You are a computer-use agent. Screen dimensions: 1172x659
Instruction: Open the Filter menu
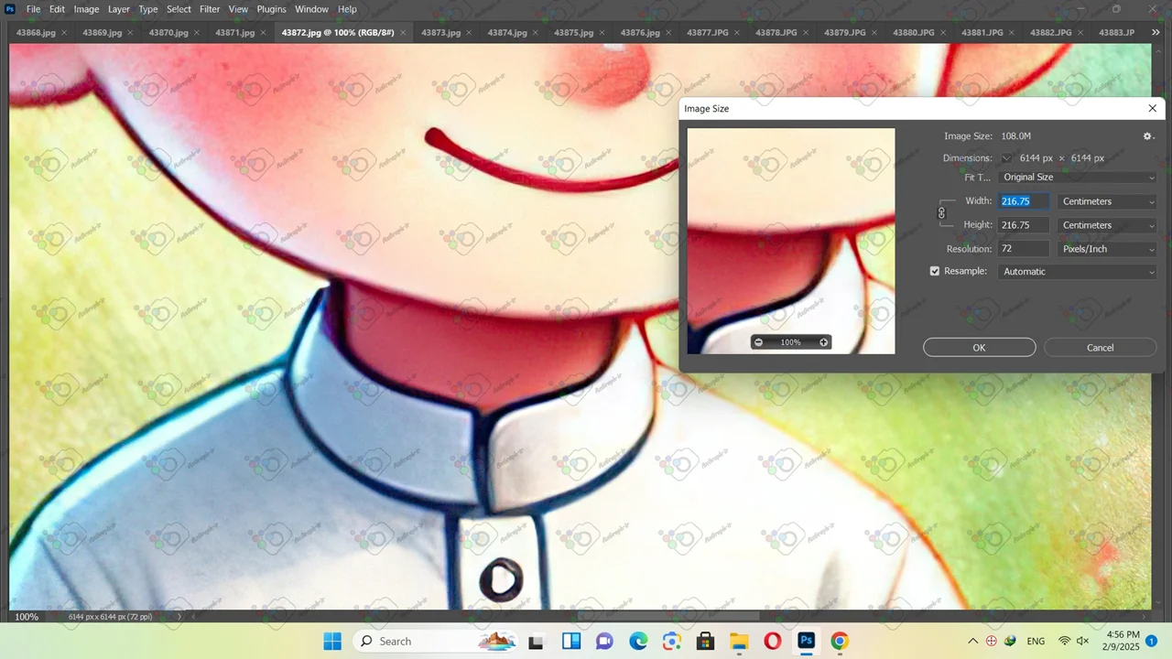210,9
